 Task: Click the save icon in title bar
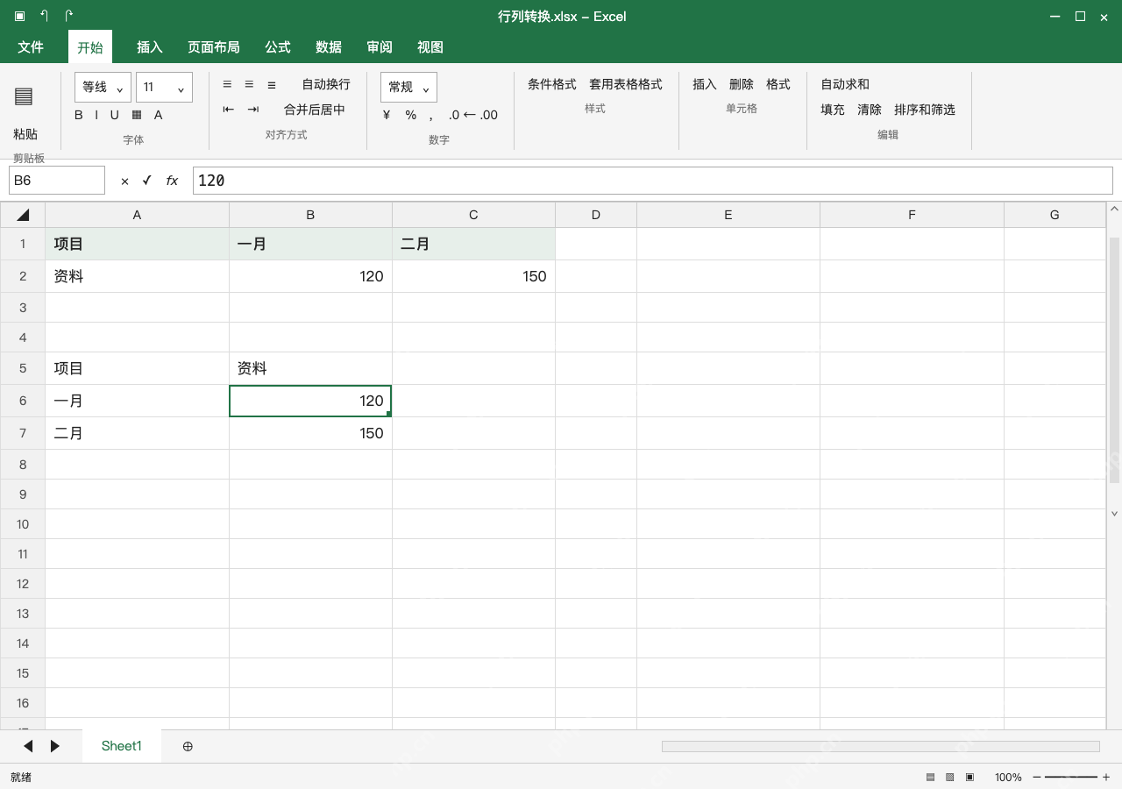click(19, 16)
